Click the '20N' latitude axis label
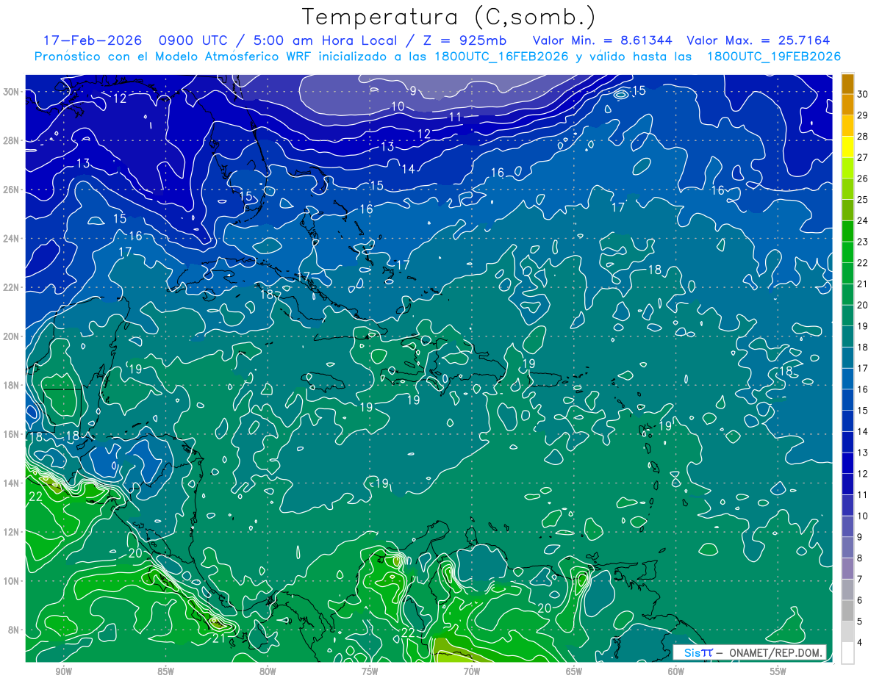 11,336
